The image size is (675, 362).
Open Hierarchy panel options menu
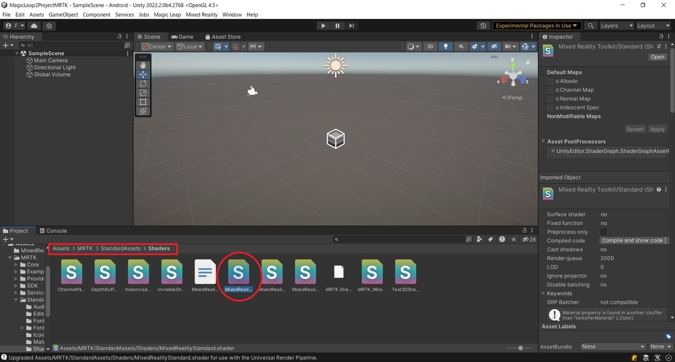(x=128, y=37)
